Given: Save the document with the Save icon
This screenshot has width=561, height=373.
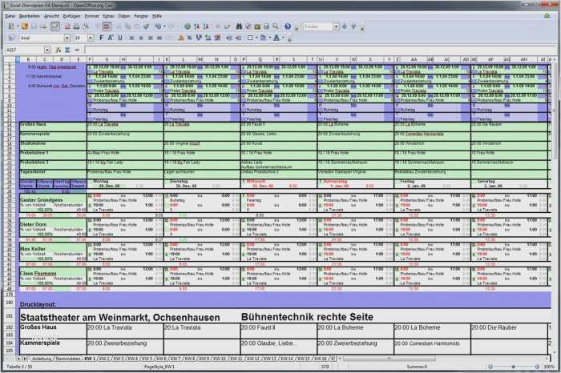Looking at the screenshot, I should 34,26.
